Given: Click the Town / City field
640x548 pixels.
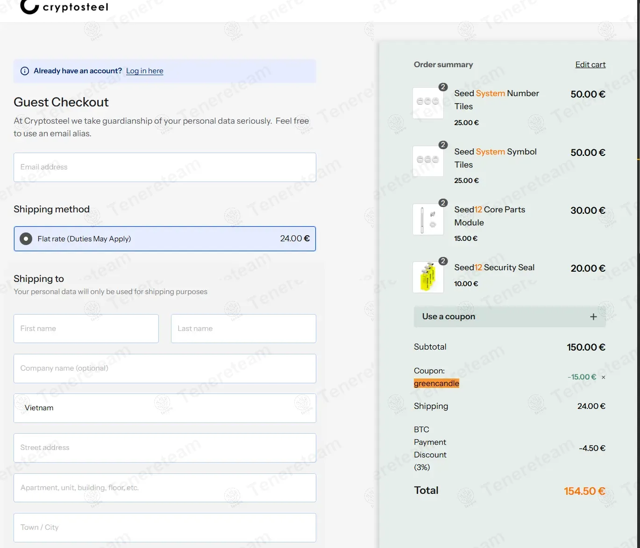Looking at the screenshot, I should point(164,527).
